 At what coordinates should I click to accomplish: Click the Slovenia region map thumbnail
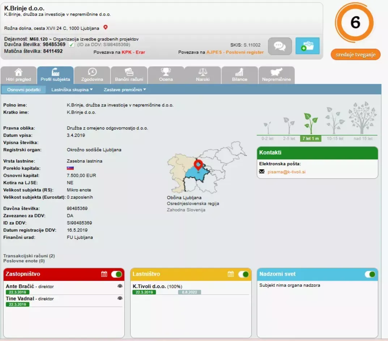[207, 167]
